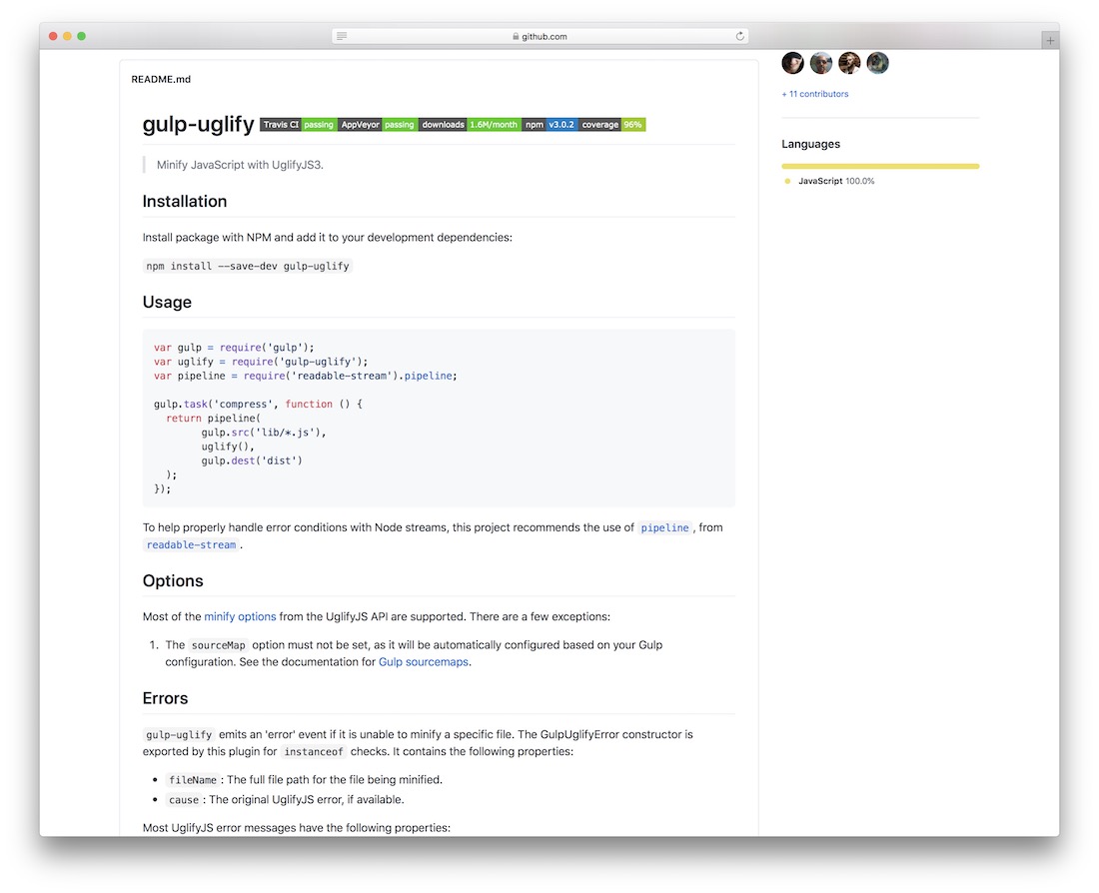The height and width of the screenshot is (893, 1099).
Task: Click the npm v3.0.2 badge
Action: click(549, 125)
